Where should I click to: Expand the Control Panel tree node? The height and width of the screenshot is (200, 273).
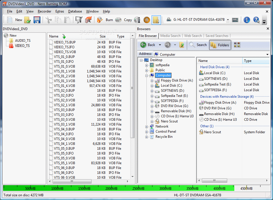(x=147, y=132)
